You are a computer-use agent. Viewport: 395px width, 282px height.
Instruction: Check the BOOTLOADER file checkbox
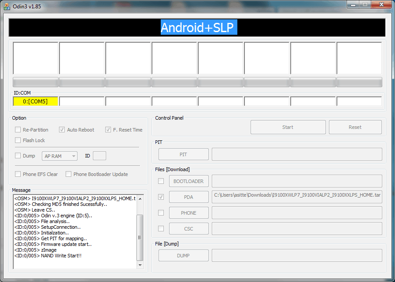click(161, 181)
